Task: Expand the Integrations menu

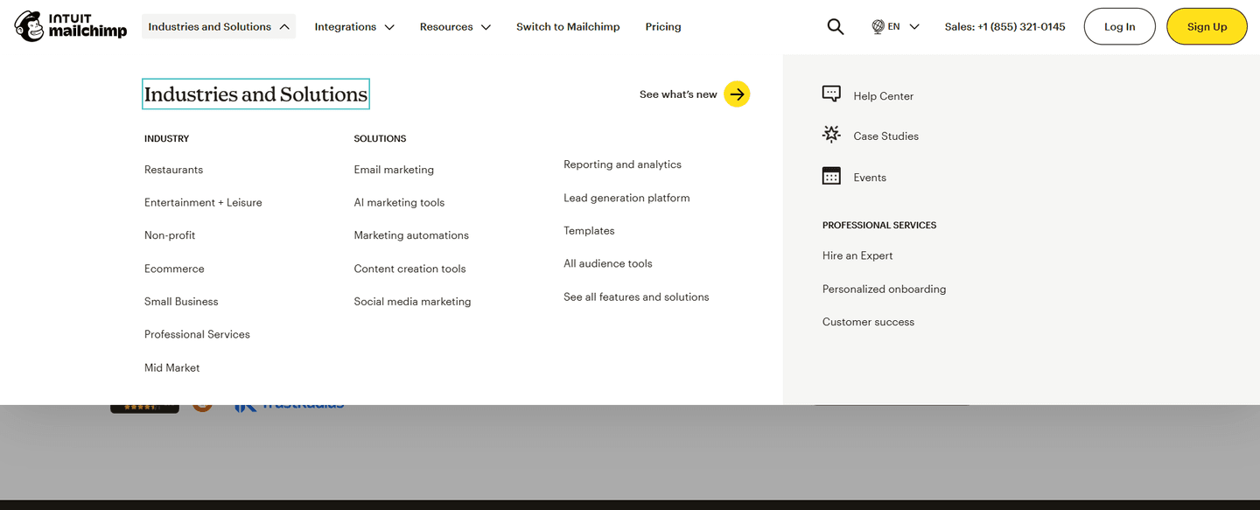Action: 354,27
